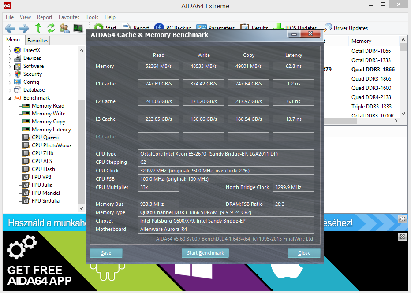Click the tree panel scroll-down arrow
Viewport: 411px width, 293px height.
(x=82, y=208)
